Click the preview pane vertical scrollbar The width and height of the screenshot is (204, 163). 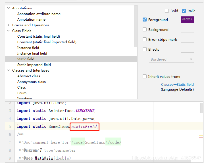pos(202,108)
